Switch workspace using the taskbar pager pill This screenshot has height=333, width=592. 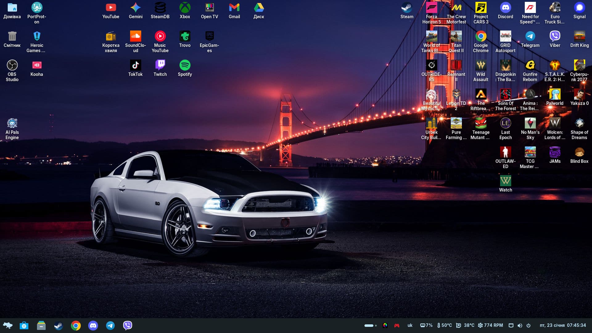(x=369, y=326)
